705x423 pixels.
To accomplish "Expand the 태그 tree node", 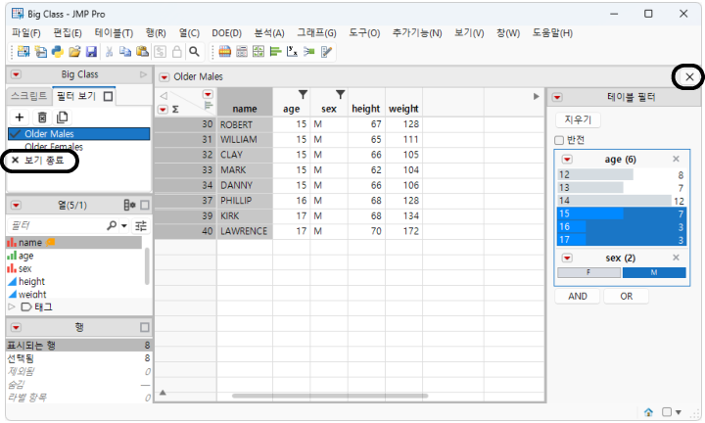I will point(12,306).
